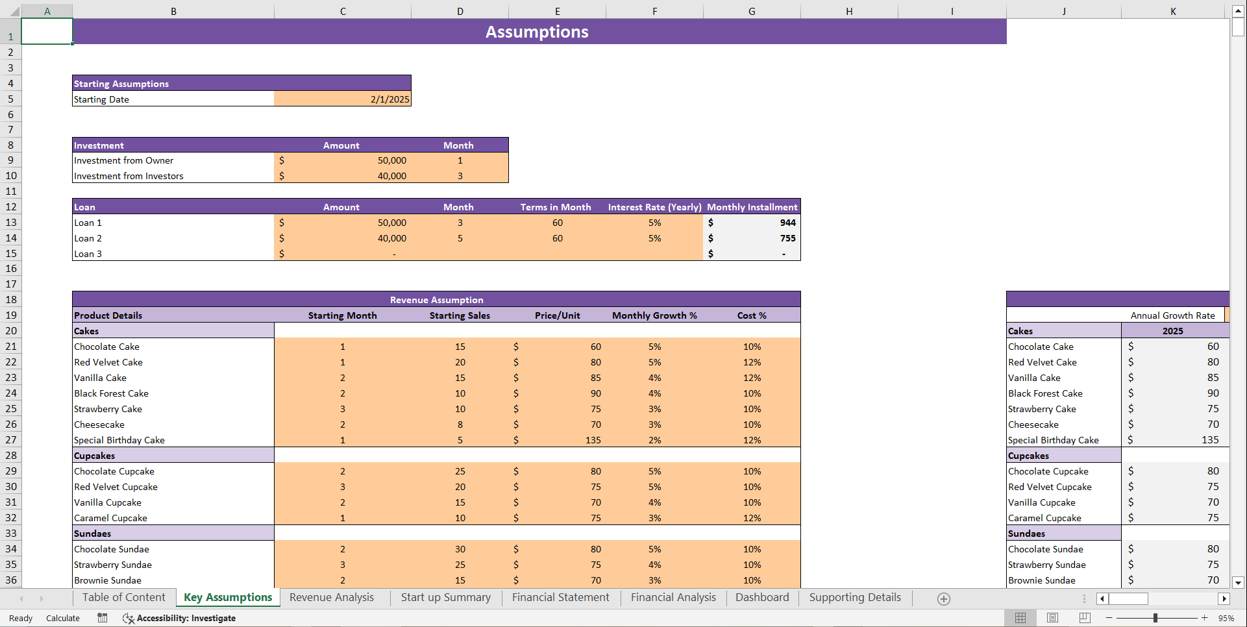The image size is (1247, 627).
Task: Switch to Page Layout view icon
Action: (x=1052, y=618)
